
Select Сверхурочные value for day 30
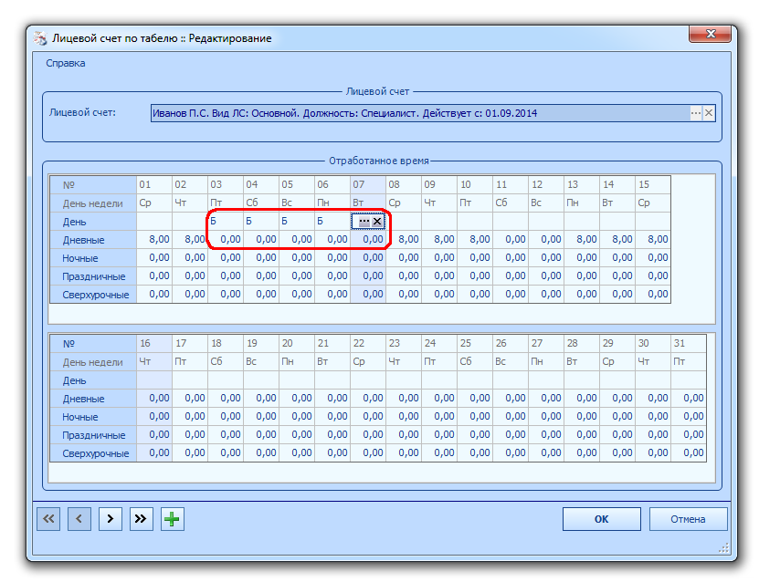pos(653,453)
